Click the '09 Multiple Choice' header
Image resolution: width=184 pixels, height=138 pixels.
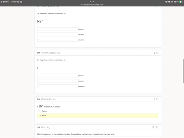46,99
